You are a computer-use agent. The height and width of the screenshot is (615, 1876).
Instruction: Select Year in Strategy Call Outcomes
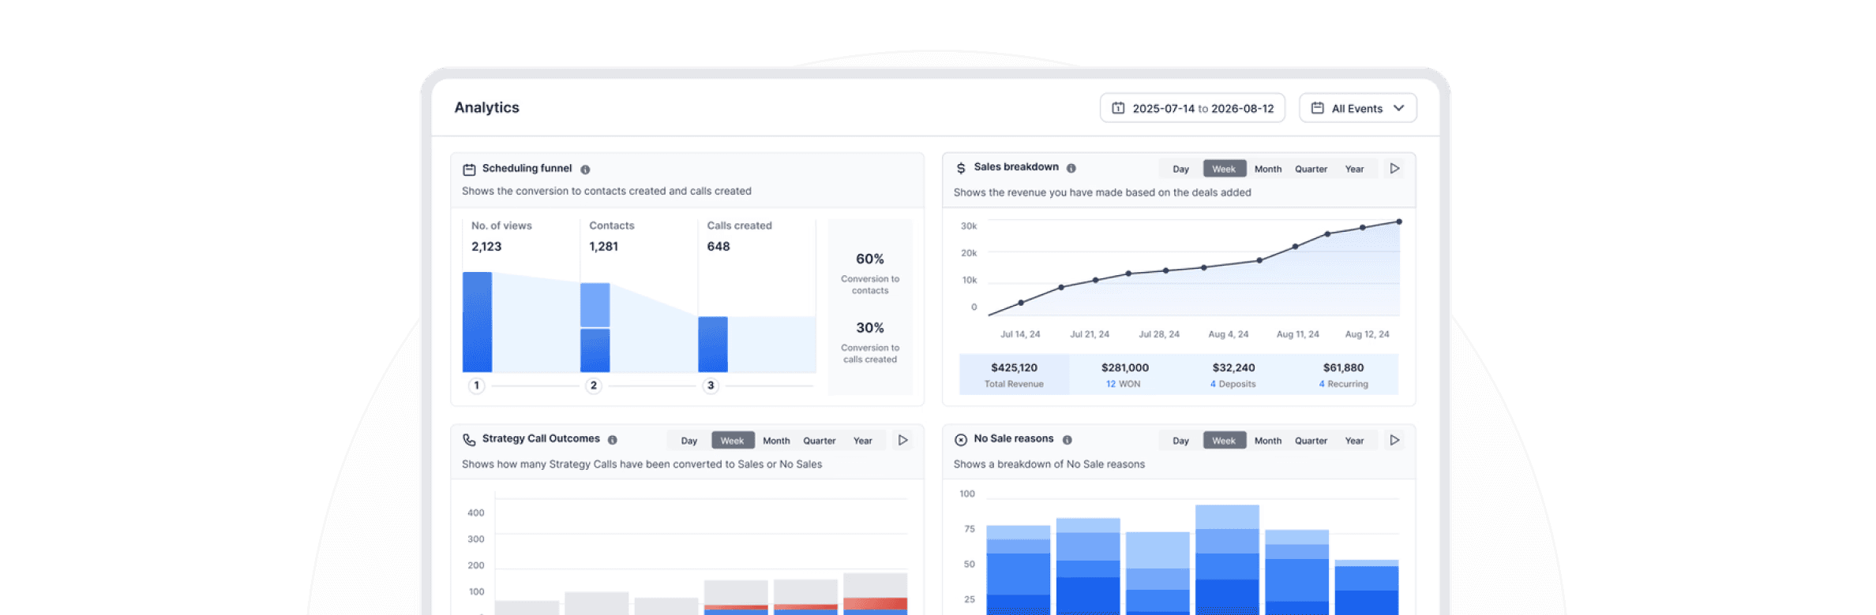(x=863, y=441)
